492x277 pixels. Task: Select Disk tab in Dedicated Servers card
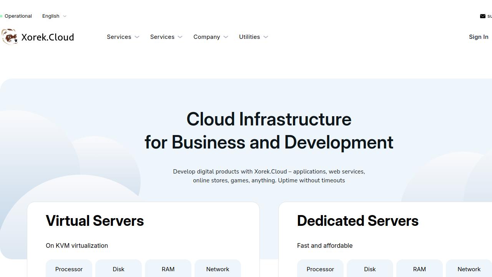370,269
